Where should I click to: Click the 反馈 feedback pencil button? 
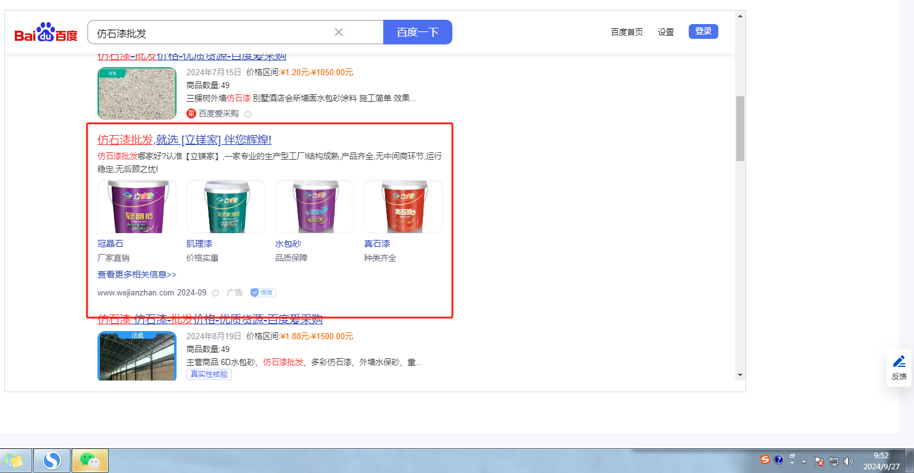tap(899, 368)
